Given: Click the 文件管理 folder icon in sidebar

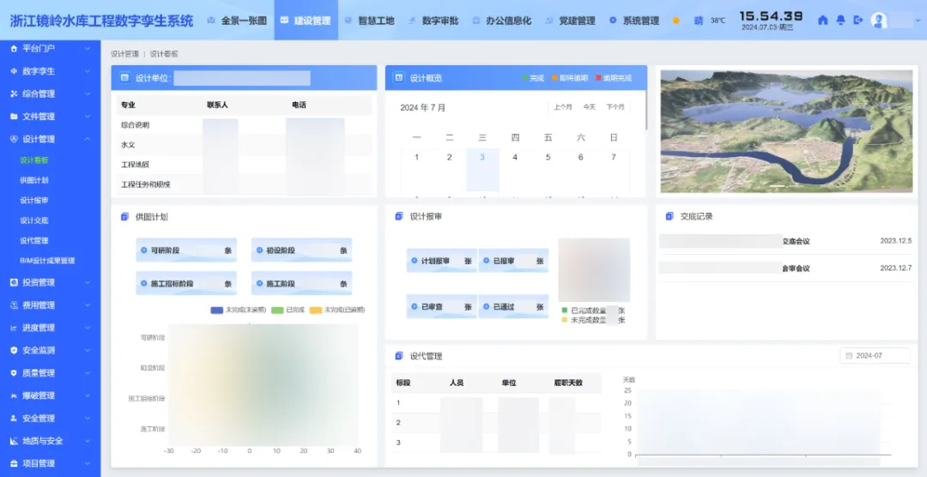Looking at the screenshot, I should pyautogui.click(x=14, y=116).
